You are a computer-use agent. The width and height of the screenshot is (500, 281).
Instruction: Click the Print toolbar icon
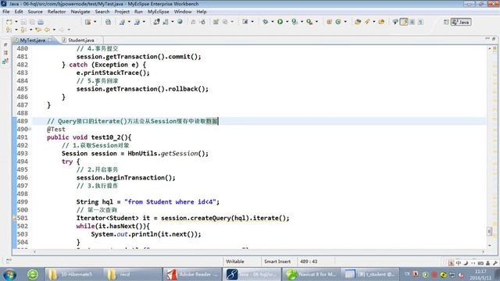coord(41,22)
